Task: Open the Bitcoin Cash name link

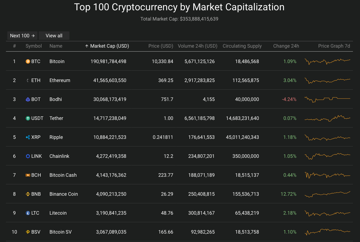Action: point(63,175)
